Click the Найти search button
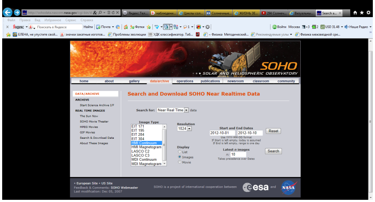375x202 pixels. (x=88, y=27)
